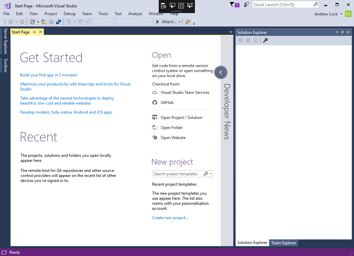Open the document tab list dropdown
This screenshot has width=354, height=256.
coord(231,32)
